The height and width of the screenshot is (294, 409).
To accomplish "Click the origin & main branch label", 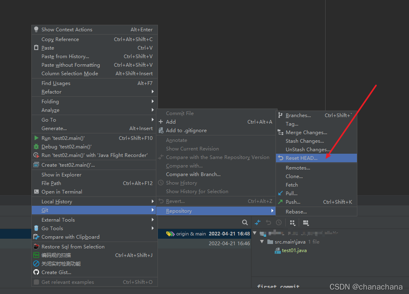I will coord(191,234).
